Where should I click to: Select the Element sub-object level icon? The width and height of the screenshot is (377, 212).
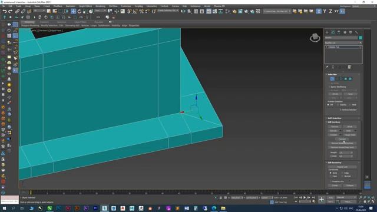(x=350, y=79)
